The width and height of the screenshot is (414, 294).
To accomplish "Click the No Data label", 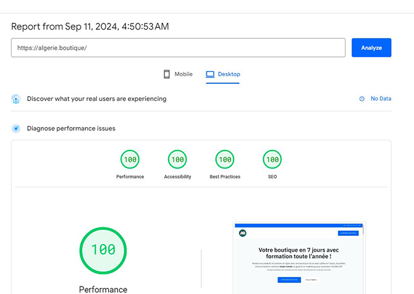I will coord(381,99).
